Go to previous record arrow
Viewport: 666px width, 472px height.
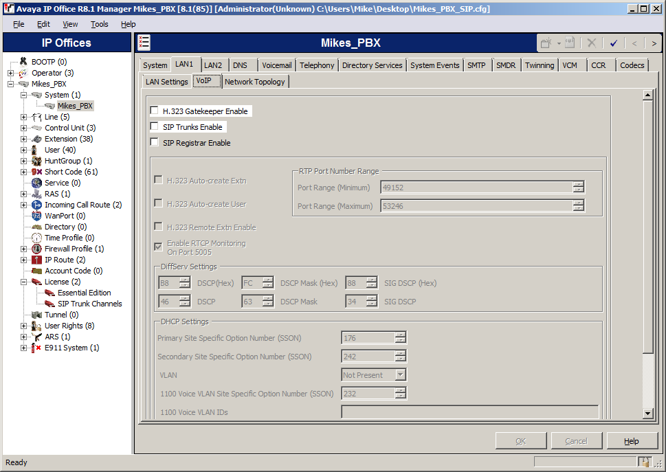click(634, 43)
